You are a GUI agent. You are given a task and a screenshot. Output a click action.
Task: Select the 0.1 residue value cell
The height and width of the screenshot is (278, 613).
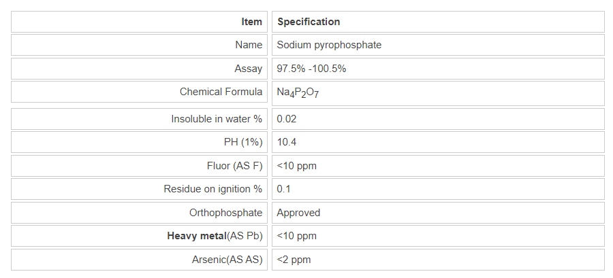[284, 189]
